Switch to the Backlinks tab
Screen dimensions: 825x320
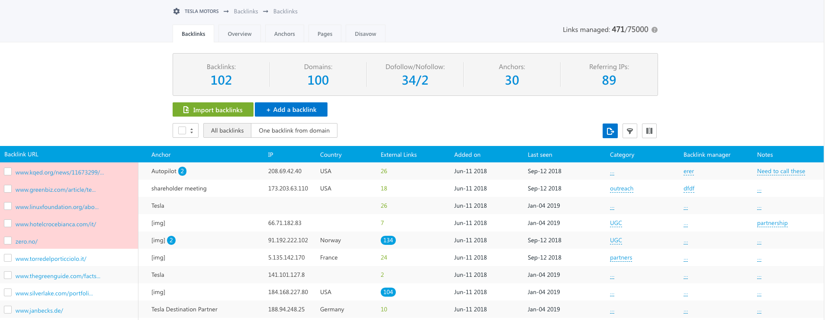click(193, 34)
